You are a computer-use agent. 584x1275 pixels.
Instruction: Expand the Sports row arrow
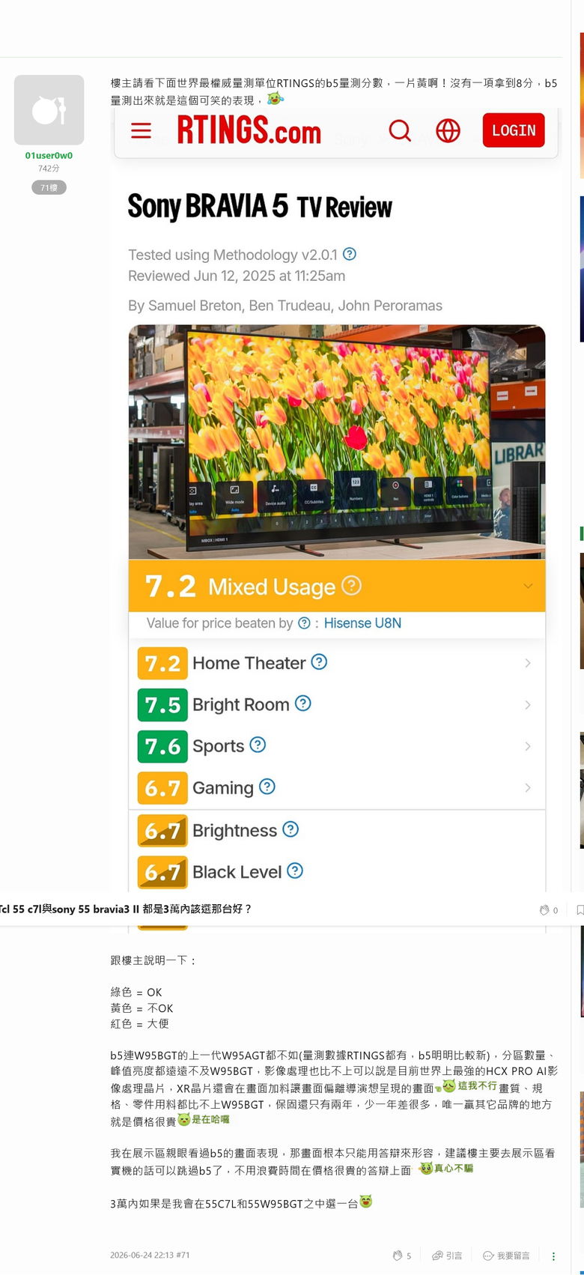(x=528, y=746)
